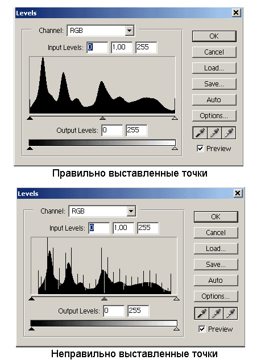
Task: Click Cancel in the lower Levels dialog
Action: point(216,233)
